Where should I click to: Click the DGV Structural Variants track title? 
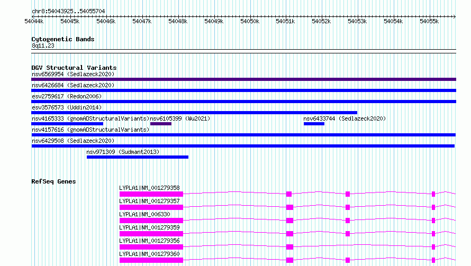(x=74, y=68)
